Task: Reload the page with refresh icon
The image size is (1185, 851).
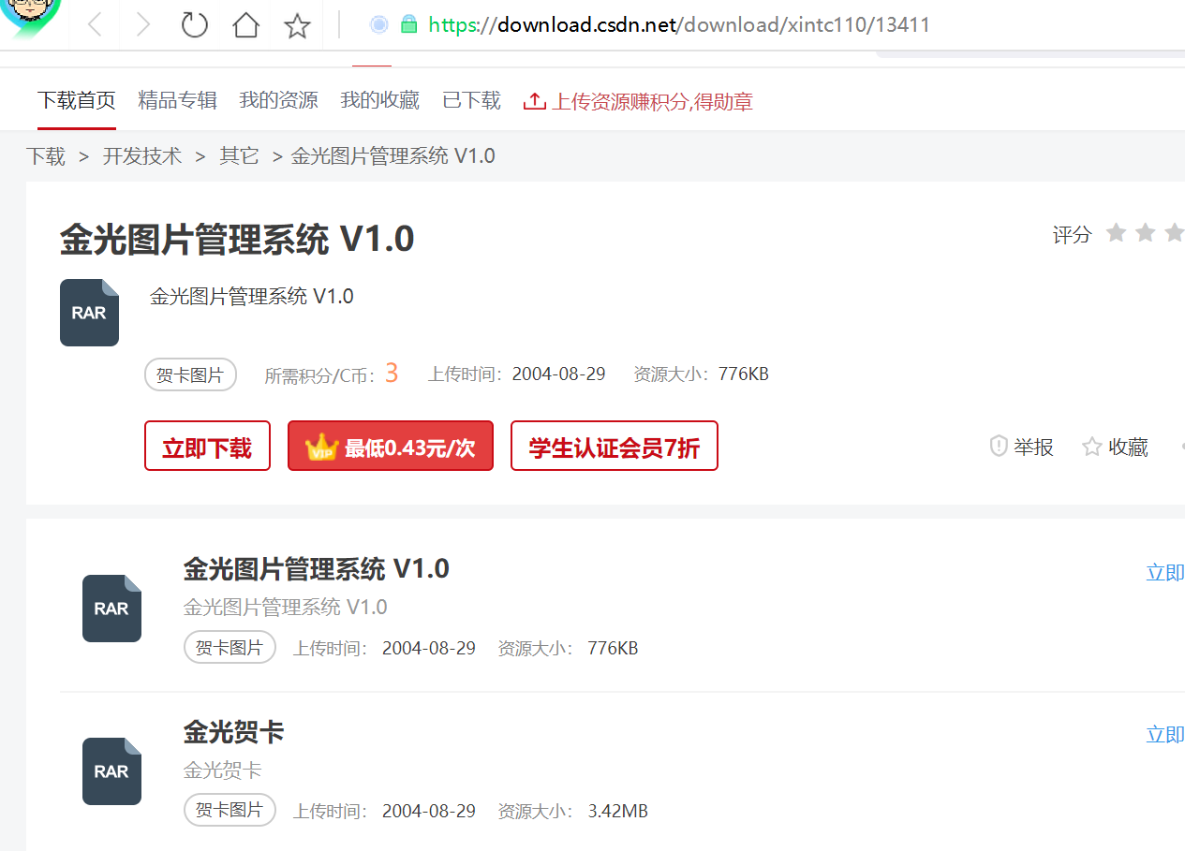Action: click(x=194, y=25)
